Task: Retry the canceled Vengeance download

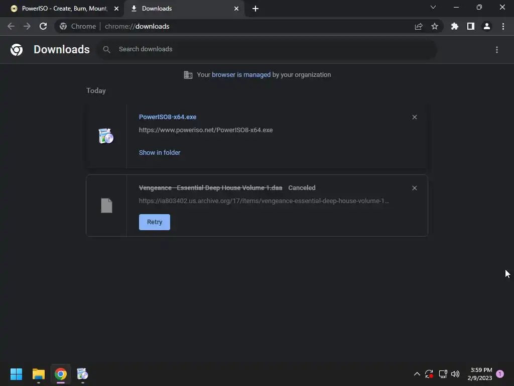Action: pyautogui.click(x=155, y=222)
